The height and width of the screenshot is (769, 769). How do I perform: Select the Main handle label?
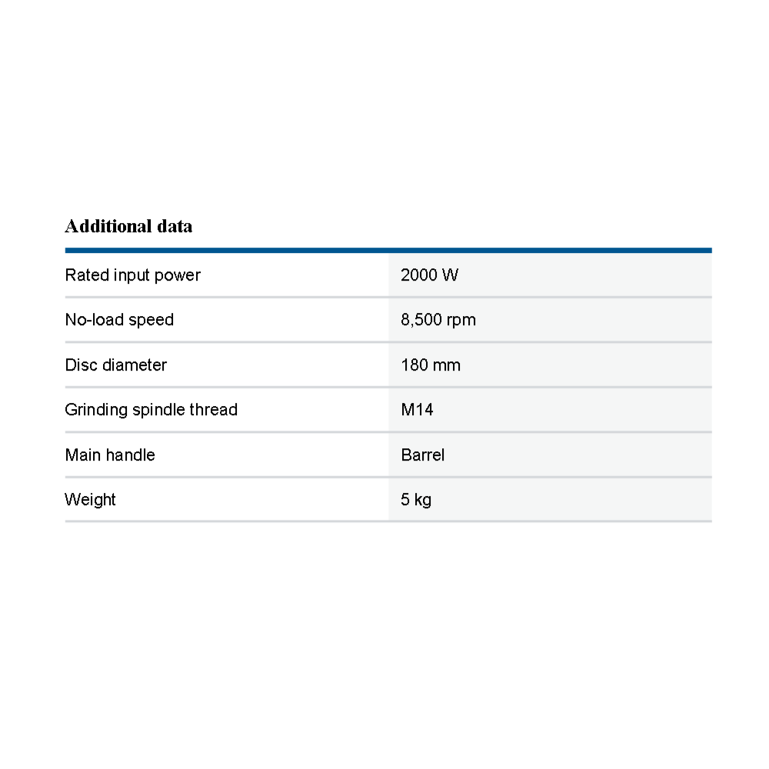(x=110, y=455)
